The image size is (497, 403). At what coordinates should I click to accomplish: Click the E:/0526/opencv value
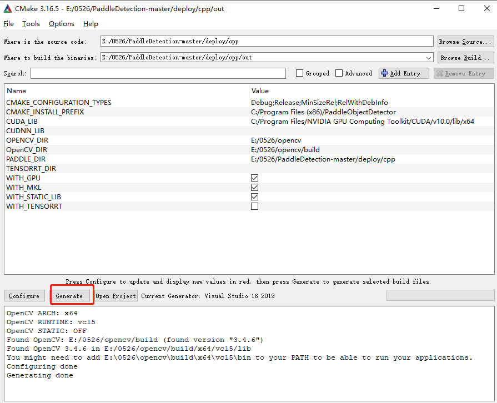(276, 140)
